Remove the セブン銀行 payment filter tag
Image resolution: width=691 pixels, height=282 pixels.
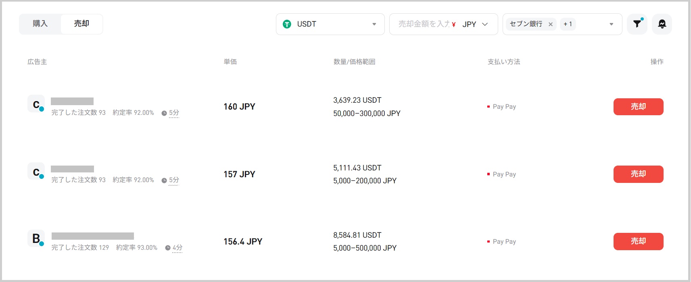[x=550, y=24]
